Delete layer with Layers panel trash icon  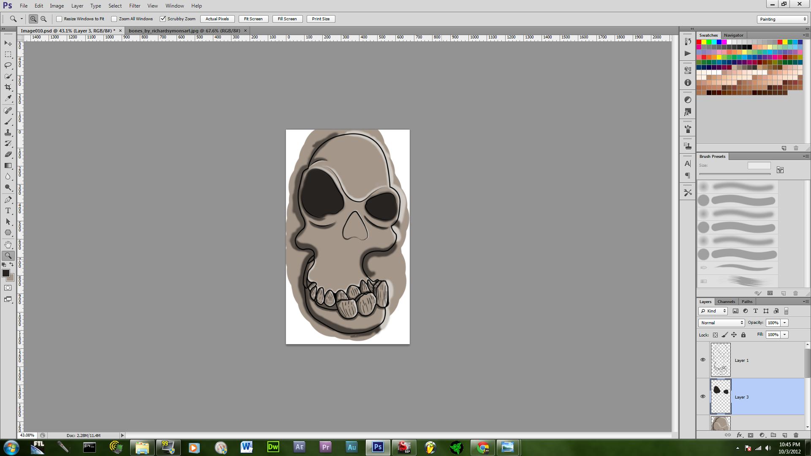796,435
